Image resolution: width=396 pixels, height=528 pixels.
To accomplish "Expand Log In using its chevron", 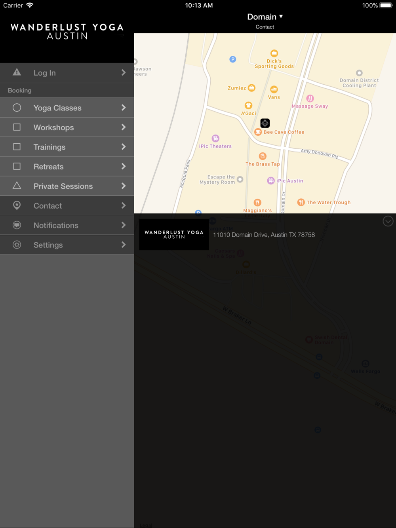I will point(124,72).
